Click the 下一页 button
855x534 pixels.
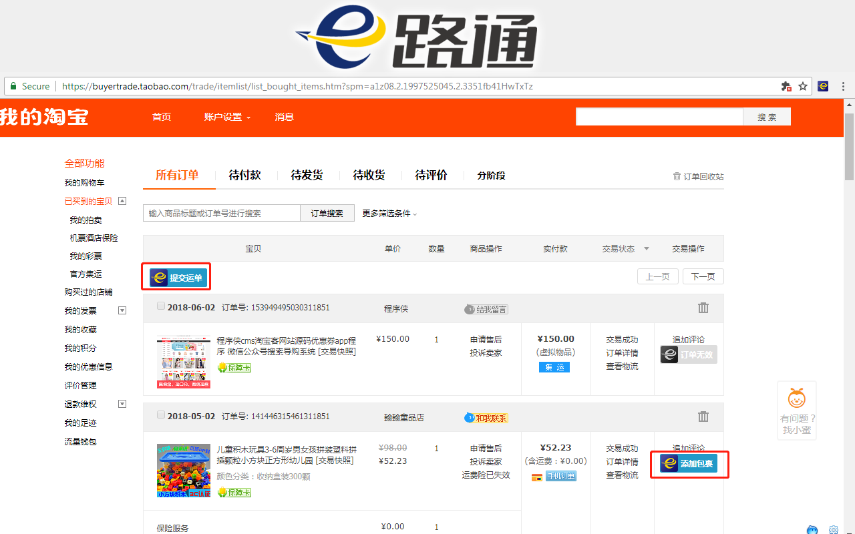point(703,276)
